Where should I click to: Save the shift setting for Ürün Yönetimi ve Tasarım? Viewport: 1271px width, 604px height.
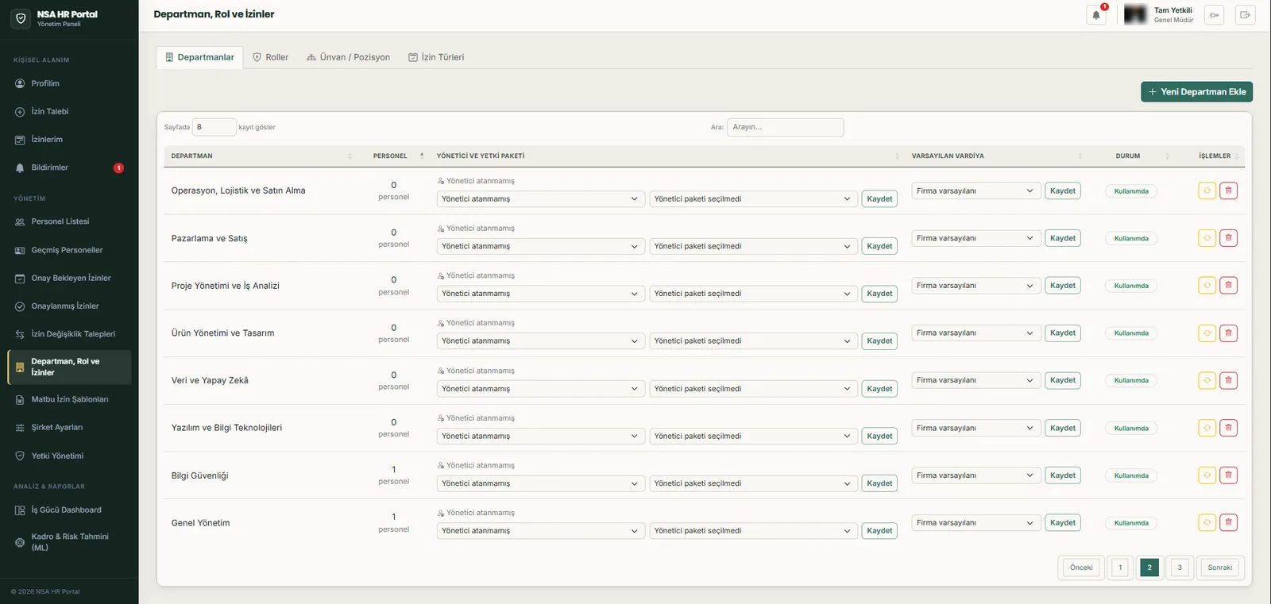[x=1063, y=333]
